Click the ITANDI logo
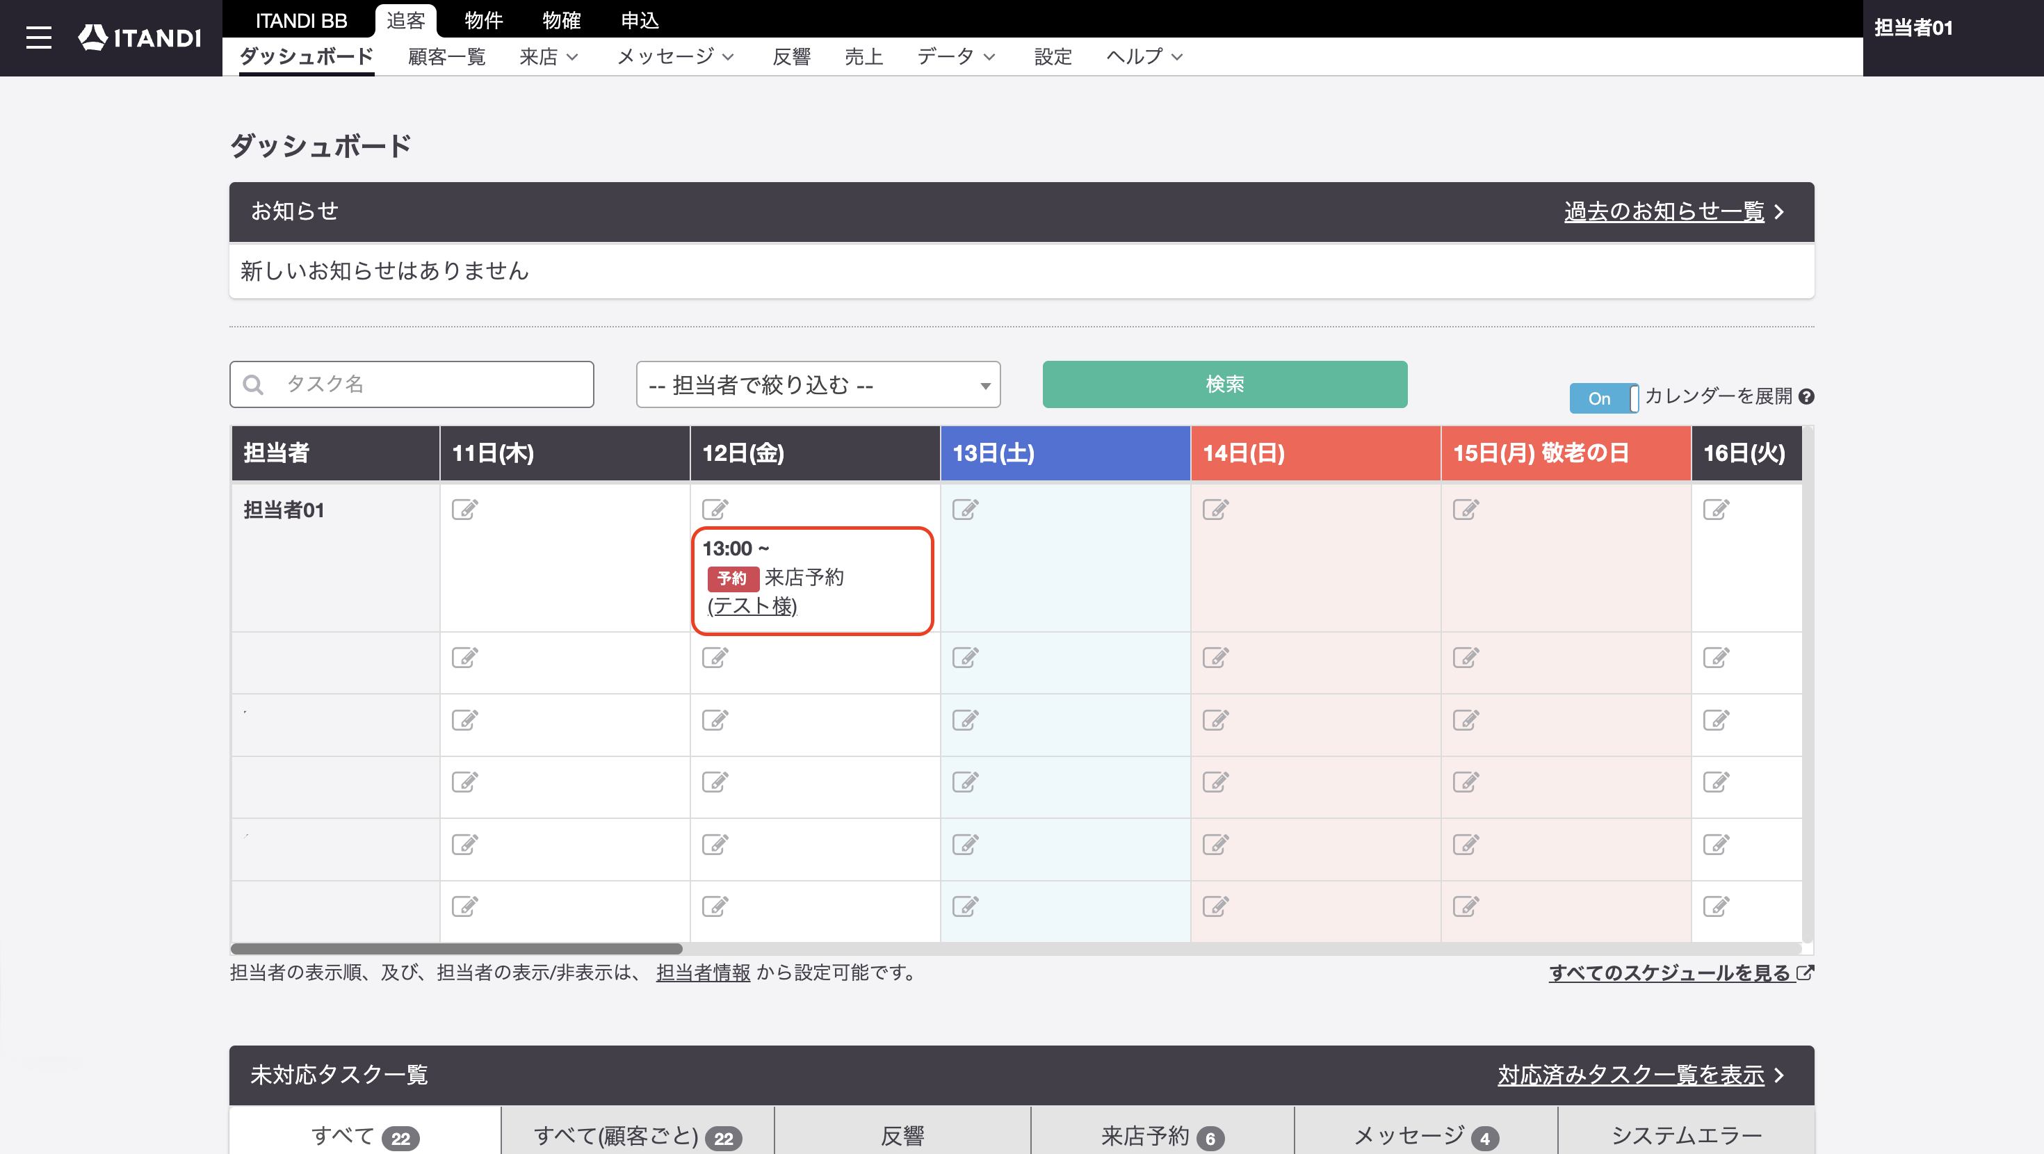The width and height of the screenshot is (2044, 1154). (x=140, y=38)
